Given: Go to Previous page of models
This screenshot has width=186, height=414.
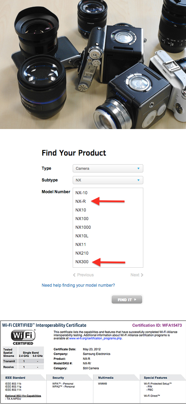Looking at the screenshot, I should (x=83, y=275).
